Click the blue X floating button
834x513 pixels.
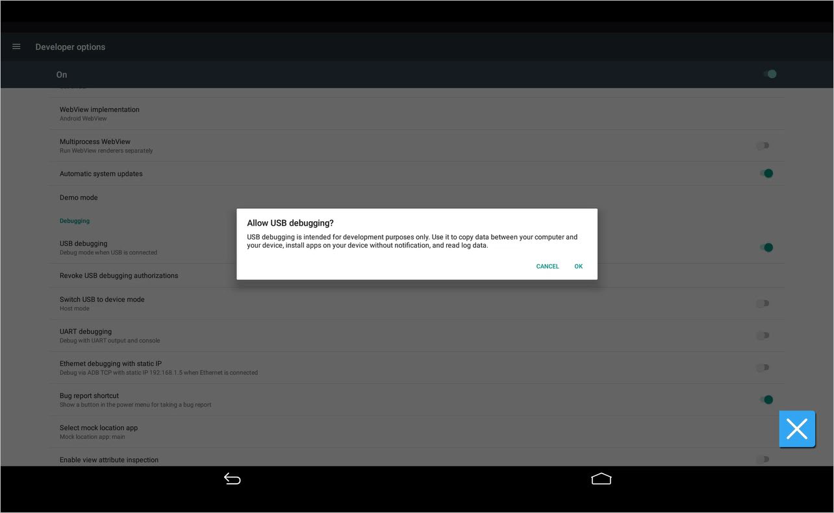point(797,429)
